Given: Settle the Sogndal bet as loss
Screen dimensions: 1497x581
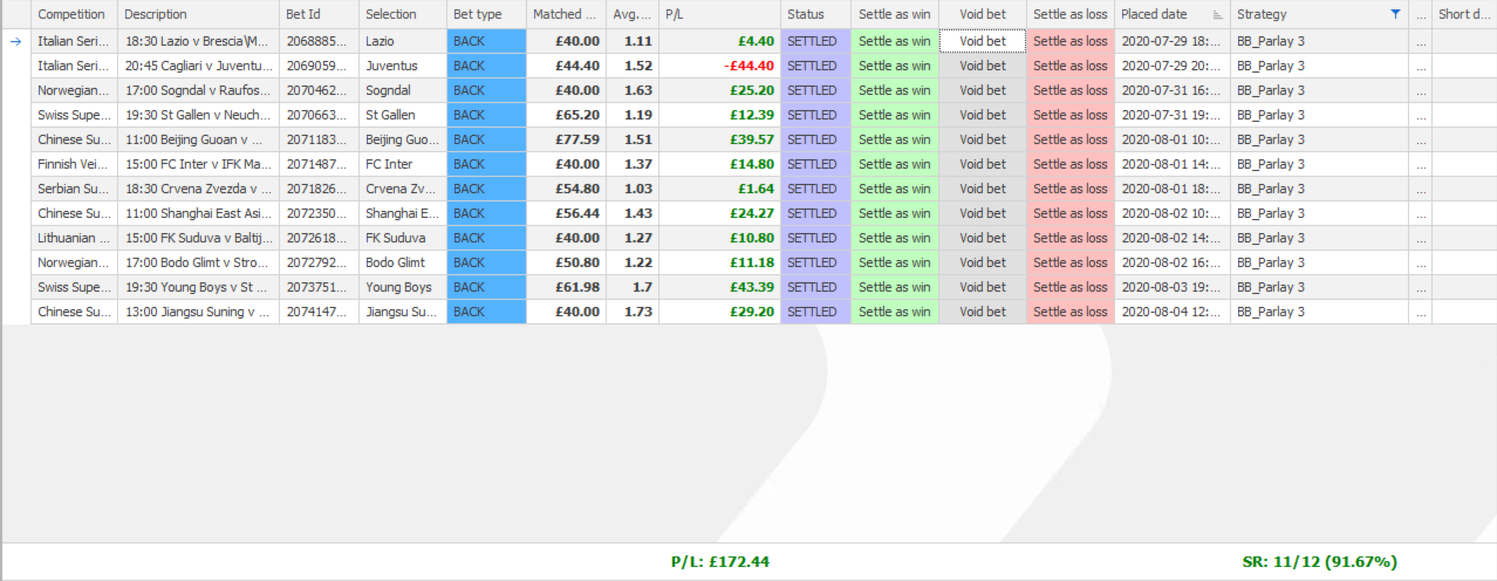Looking at the screenshot, I should 1070,90.
